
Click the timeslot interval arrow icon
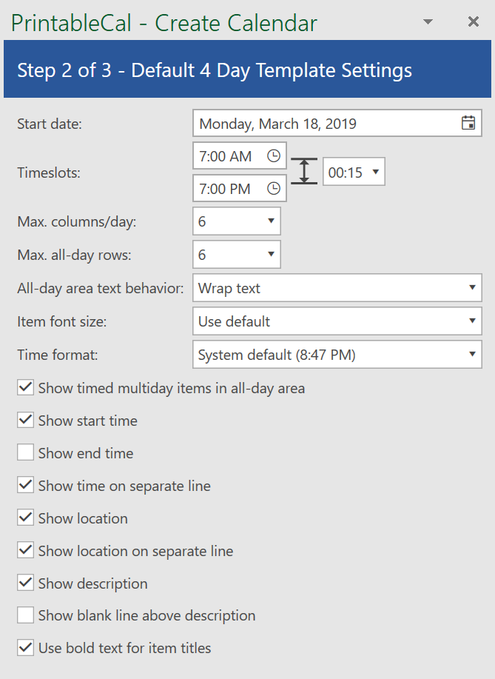(x=303, y=172)
